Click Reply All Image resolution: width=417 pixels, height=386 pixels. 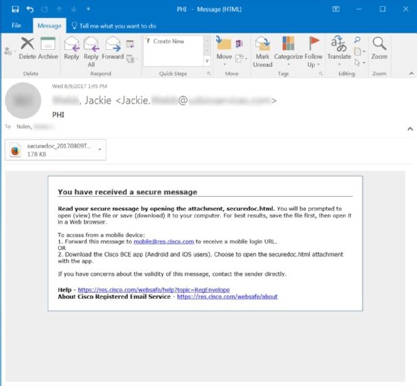[91, 52]
